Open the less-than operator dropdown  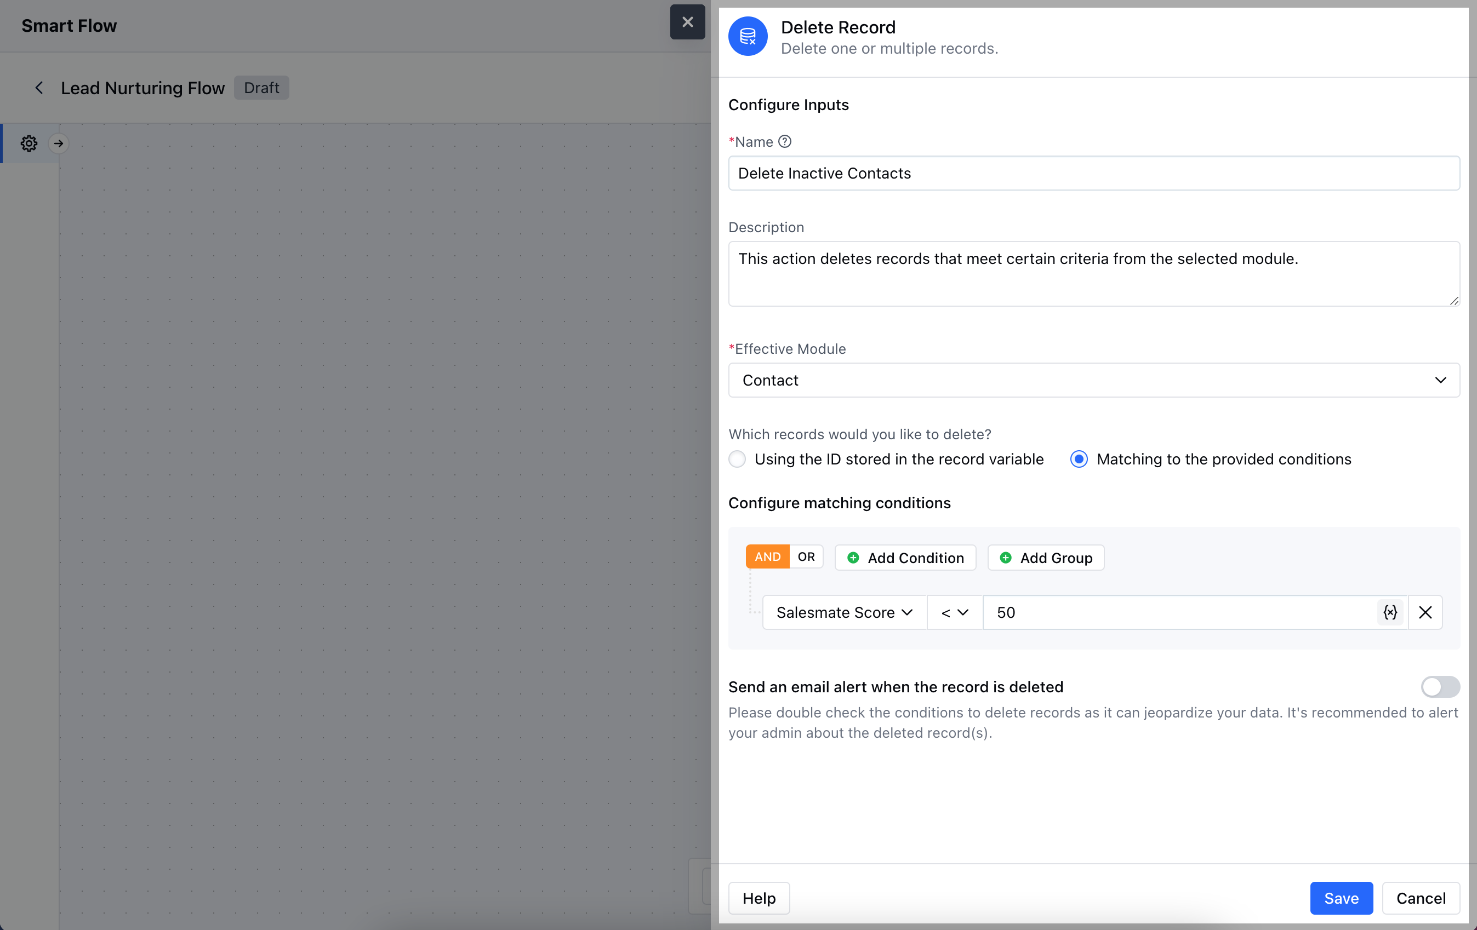click(954, 612)
